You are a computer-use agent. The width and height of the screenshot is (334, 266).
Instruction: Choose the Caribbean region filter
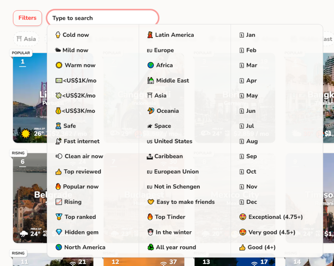[x=165, y=156]
